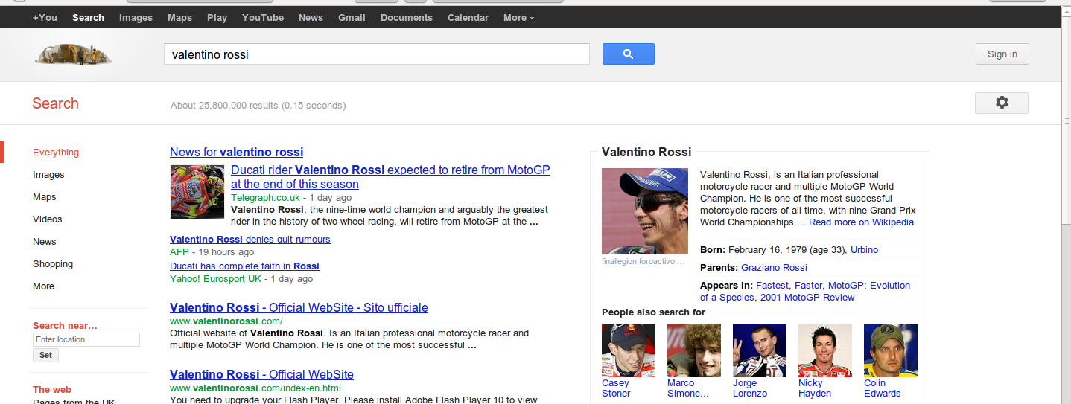This screenshot has height=404, width=1071.
Task: Open Read more on Wikipedia link
Action: click(861, 222)
